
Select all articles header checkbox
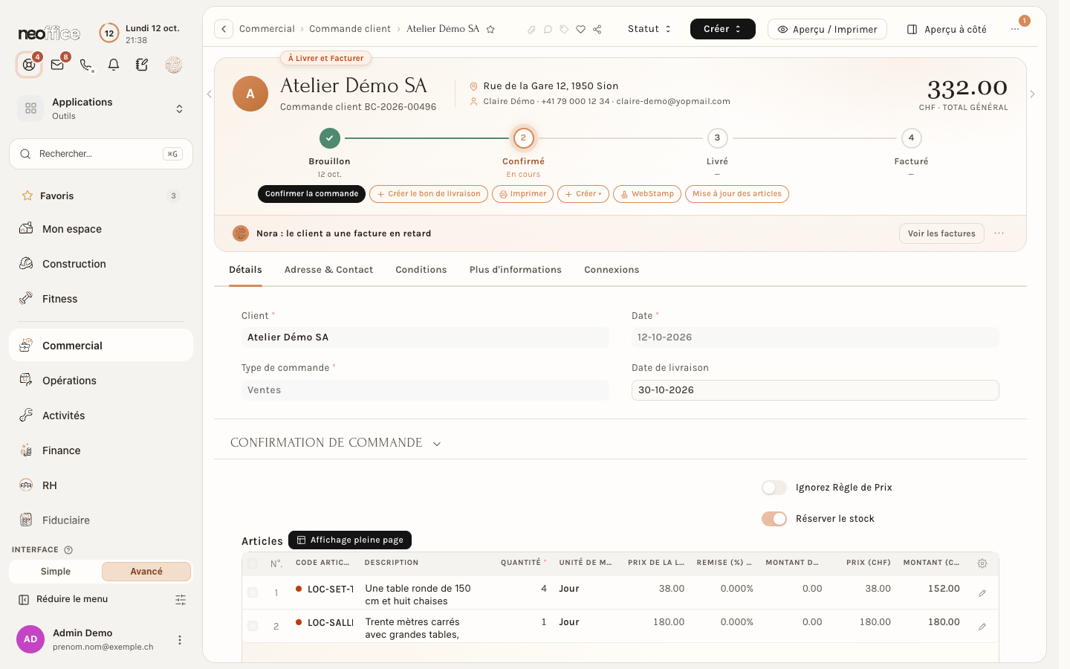253,563
